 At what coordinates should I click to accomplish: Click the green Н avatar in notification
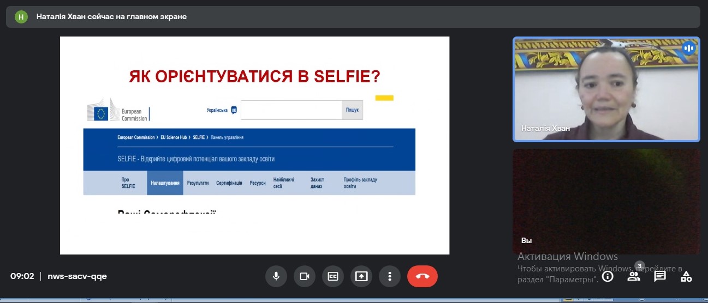pyautogui.click(x=21, y=17)
